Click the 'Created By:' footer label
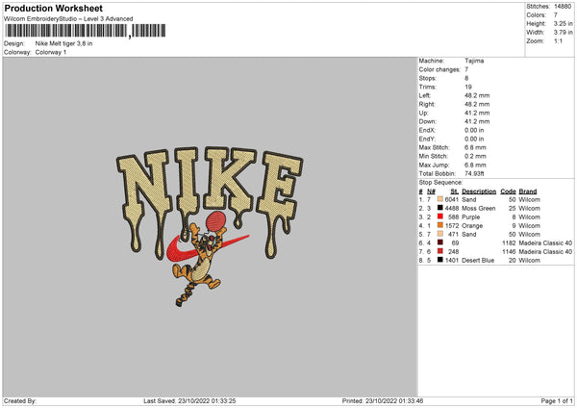This screenshot has width=577, height=408. click(x=20, y=401)
